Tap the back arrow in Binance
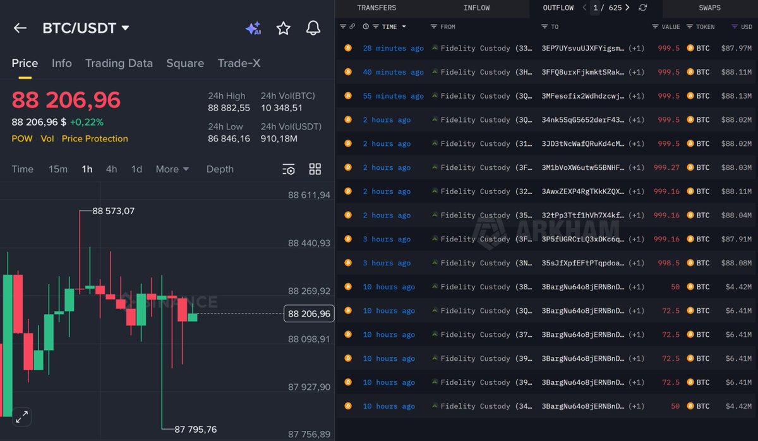This screenshot has width=758, height=441. (20, 28)
